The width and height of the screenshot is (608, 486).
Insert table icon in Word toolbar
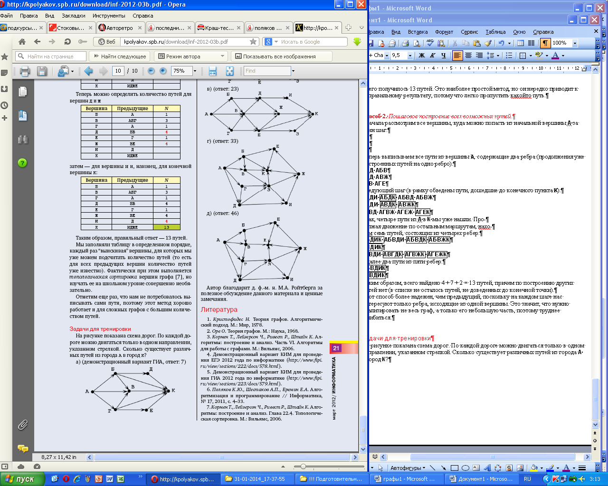click(521, 43)
